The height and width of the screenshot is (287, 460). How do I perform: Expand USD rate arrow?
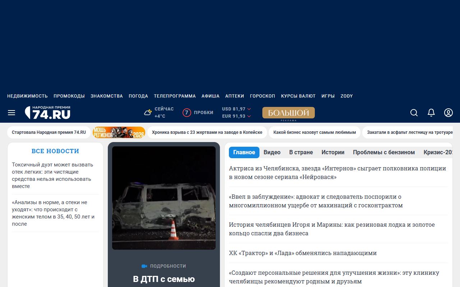pos(249,109)
